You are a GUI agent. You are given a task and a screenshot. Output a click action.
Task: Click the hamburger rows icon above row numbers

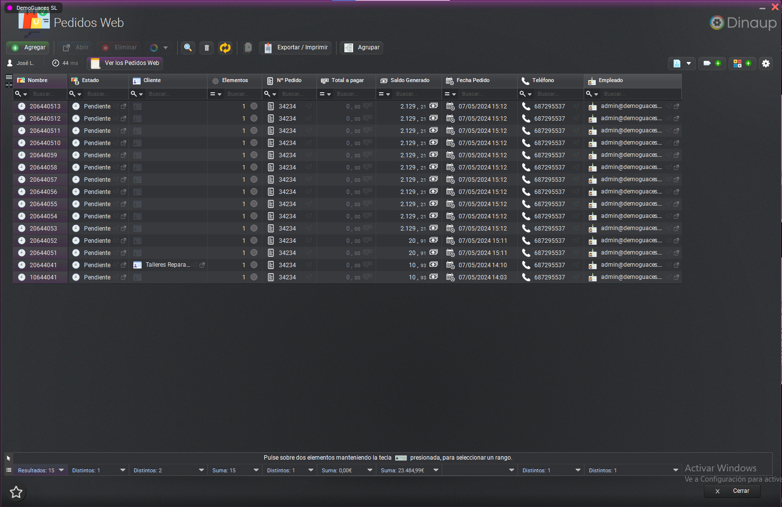coord(8,77)
